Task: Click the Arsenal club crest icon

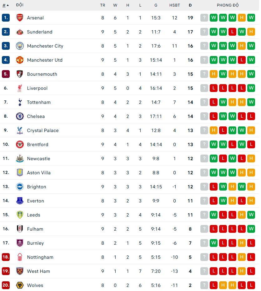Action: pos(20,18)
